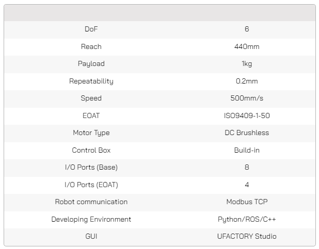Click the Python/ROS/C++ value

(x=246, y=219)
